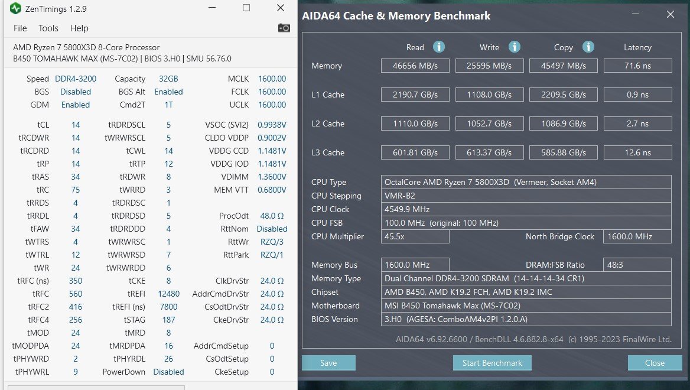Click the FCLK value 1600.00
Viewport: 690px width, 390px height.
tap(272, 92)
